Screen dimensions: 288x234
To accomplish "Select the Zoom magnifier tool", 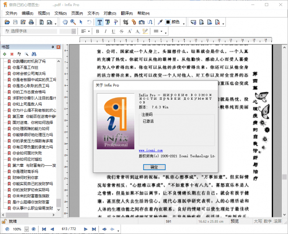I will (x=73, y=22).
